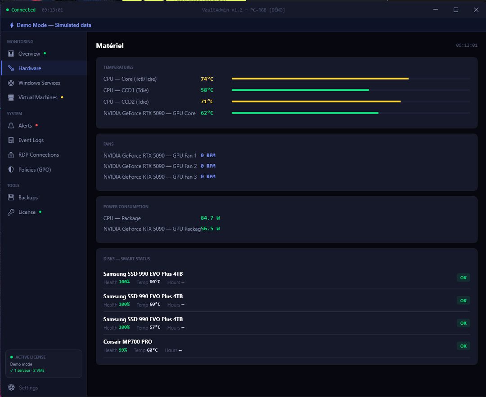Image resolution: width=486 pixels, height=397 pixels.
Task: Click the Overview bar chart icon
Action: pyautogui.click(x=11, y=54)
